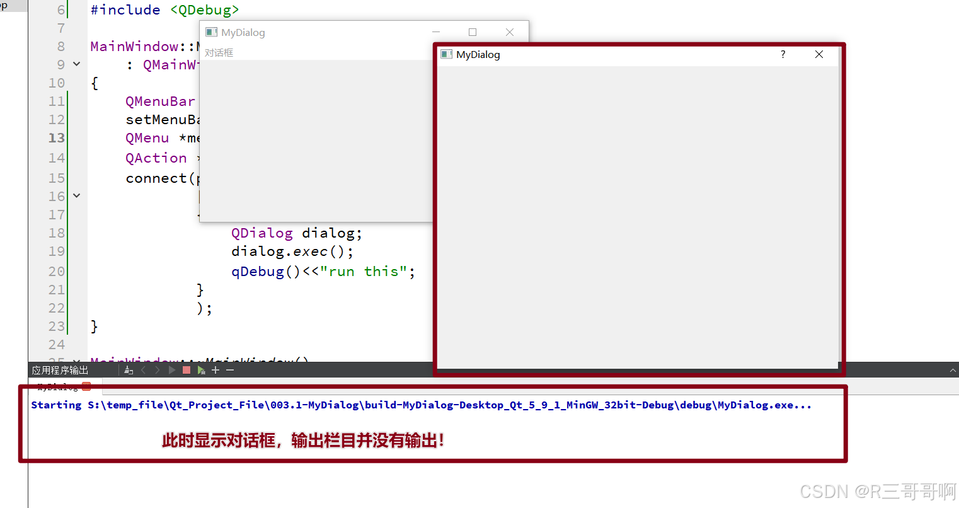Click the qDebug()<<"run this"; statement

tap(323, 272)
